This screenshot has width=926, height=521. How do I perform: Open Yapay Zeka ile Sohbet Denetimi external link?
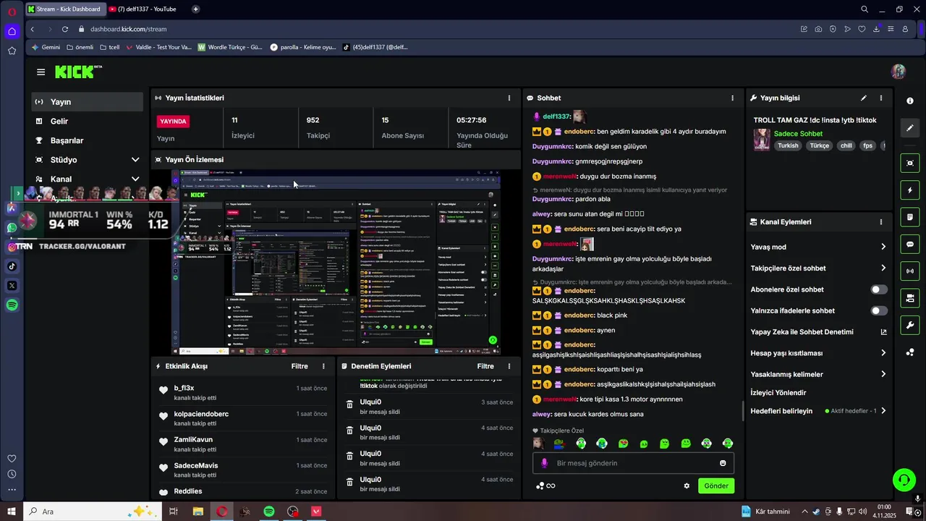[883, 332]
